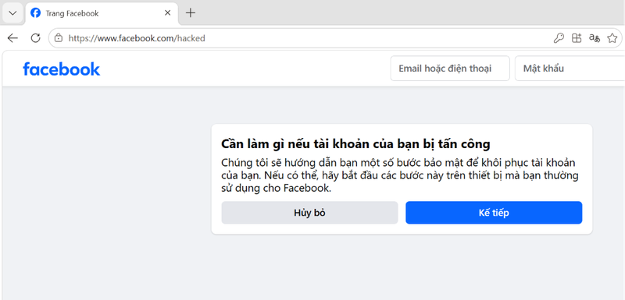Open the browser apps/extensions icon
625x300 pixels.
[x=577, y=38]
